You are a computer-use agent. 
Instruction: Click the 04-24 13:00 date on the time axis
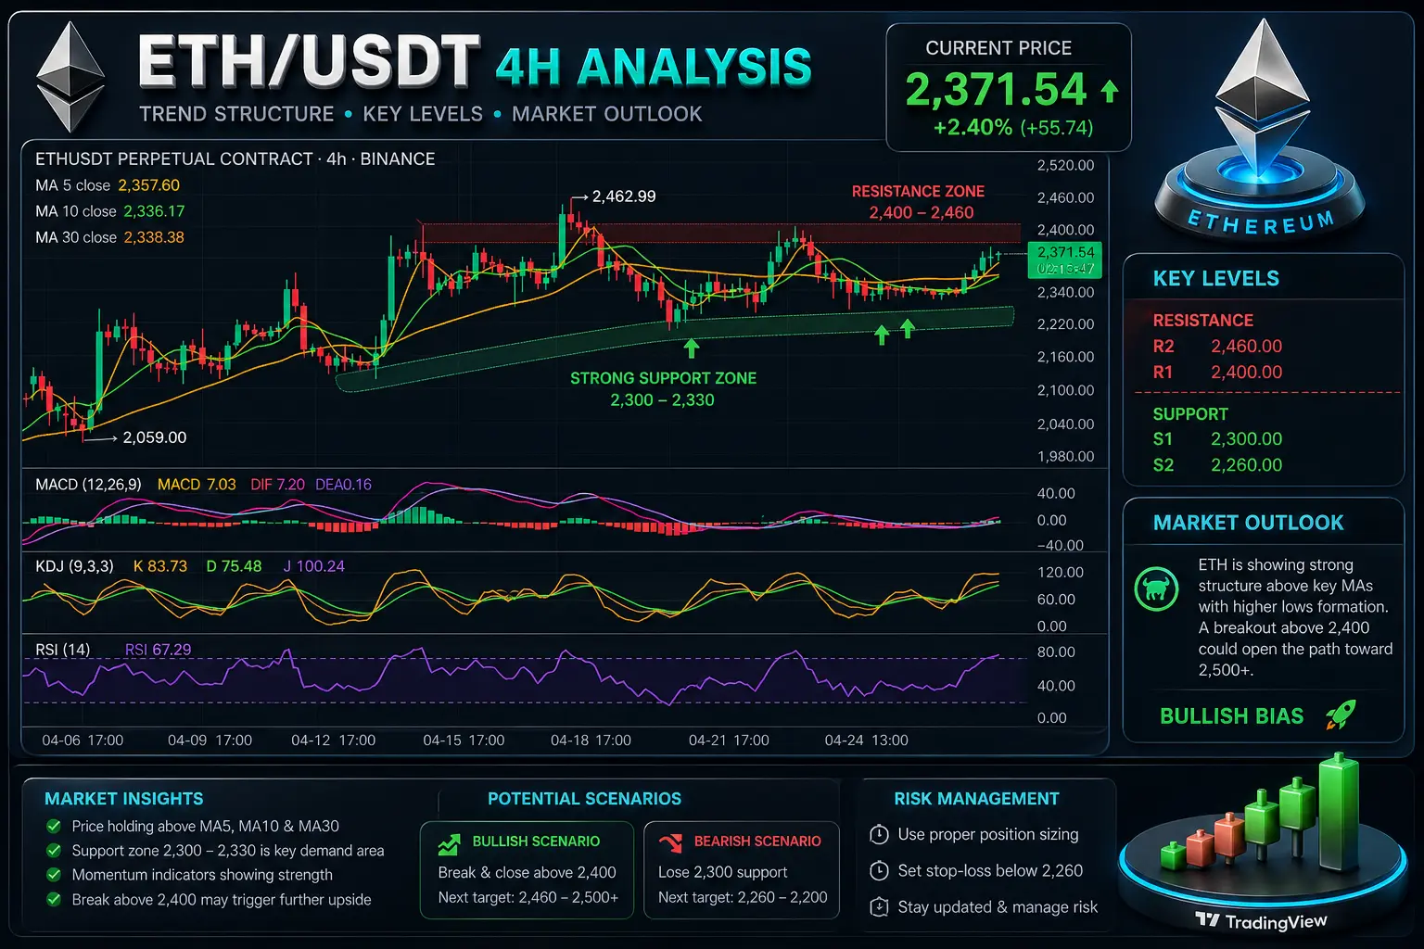[x=866, y=740]
